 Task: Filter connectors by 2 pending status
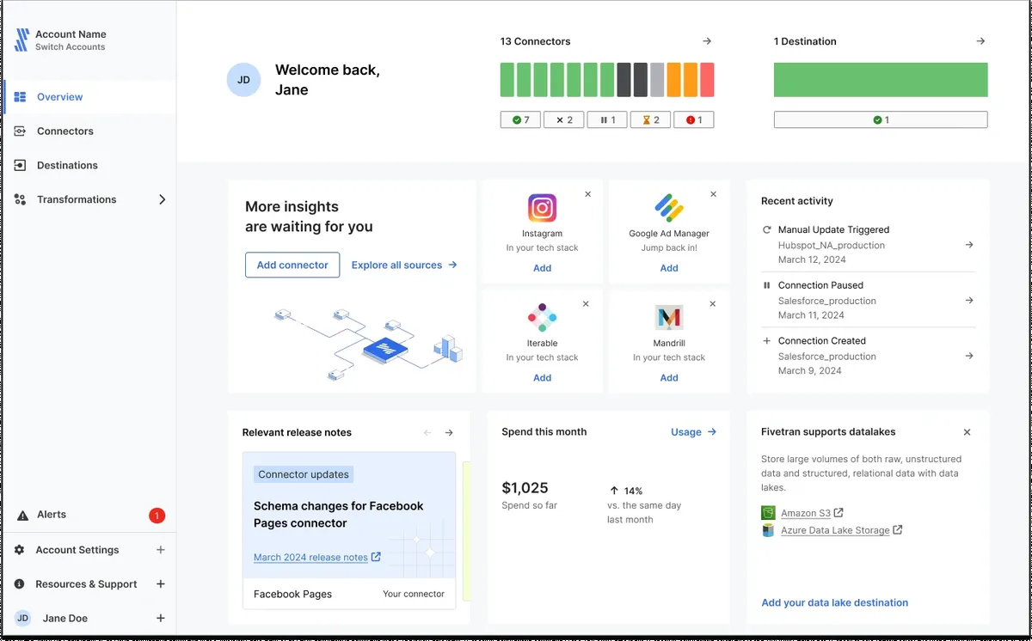tap(651, 120)
